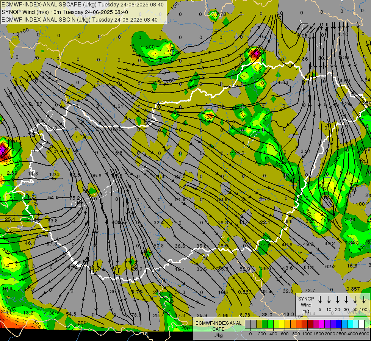Click the '1.24' value on the map
This screenshot has width=371, height=341.
[54, 174]
